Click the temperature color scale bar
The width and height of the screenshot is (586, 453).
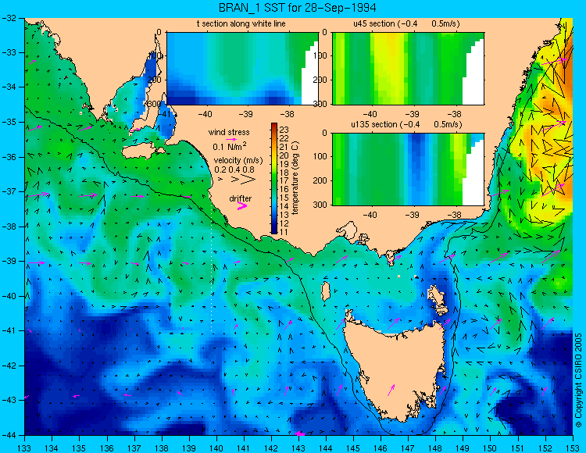click(x=274, y=179)
